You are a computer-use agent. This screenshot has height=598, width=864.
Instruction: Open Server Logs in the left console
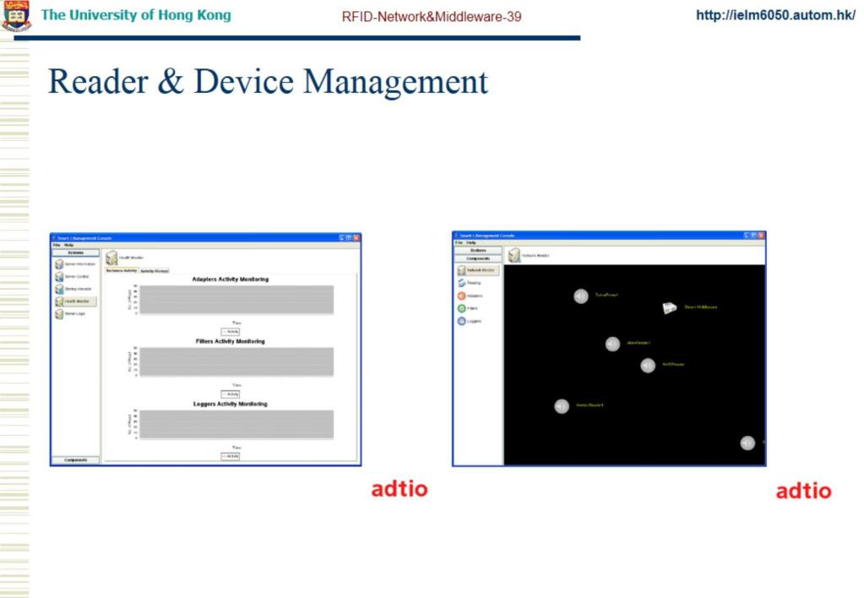click(x=70, y=314)
